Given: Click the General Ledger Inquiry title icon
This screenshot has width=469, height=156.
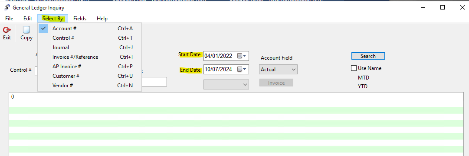Looking at the screenshot, I should (7, 8).
